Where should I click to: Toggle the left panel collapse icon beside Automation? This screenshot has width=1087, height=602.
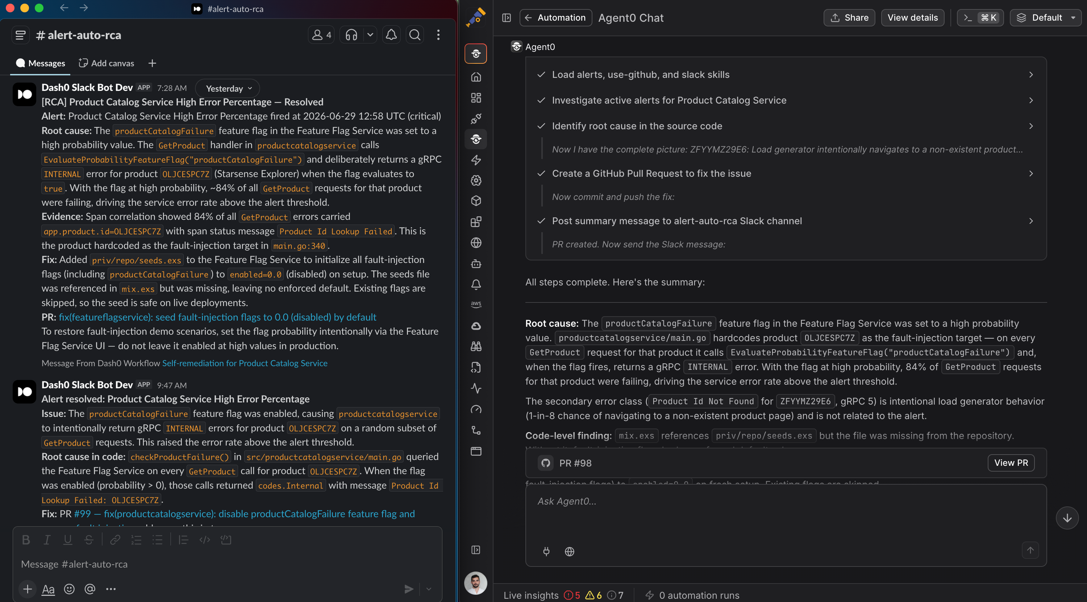click(507, 18)
